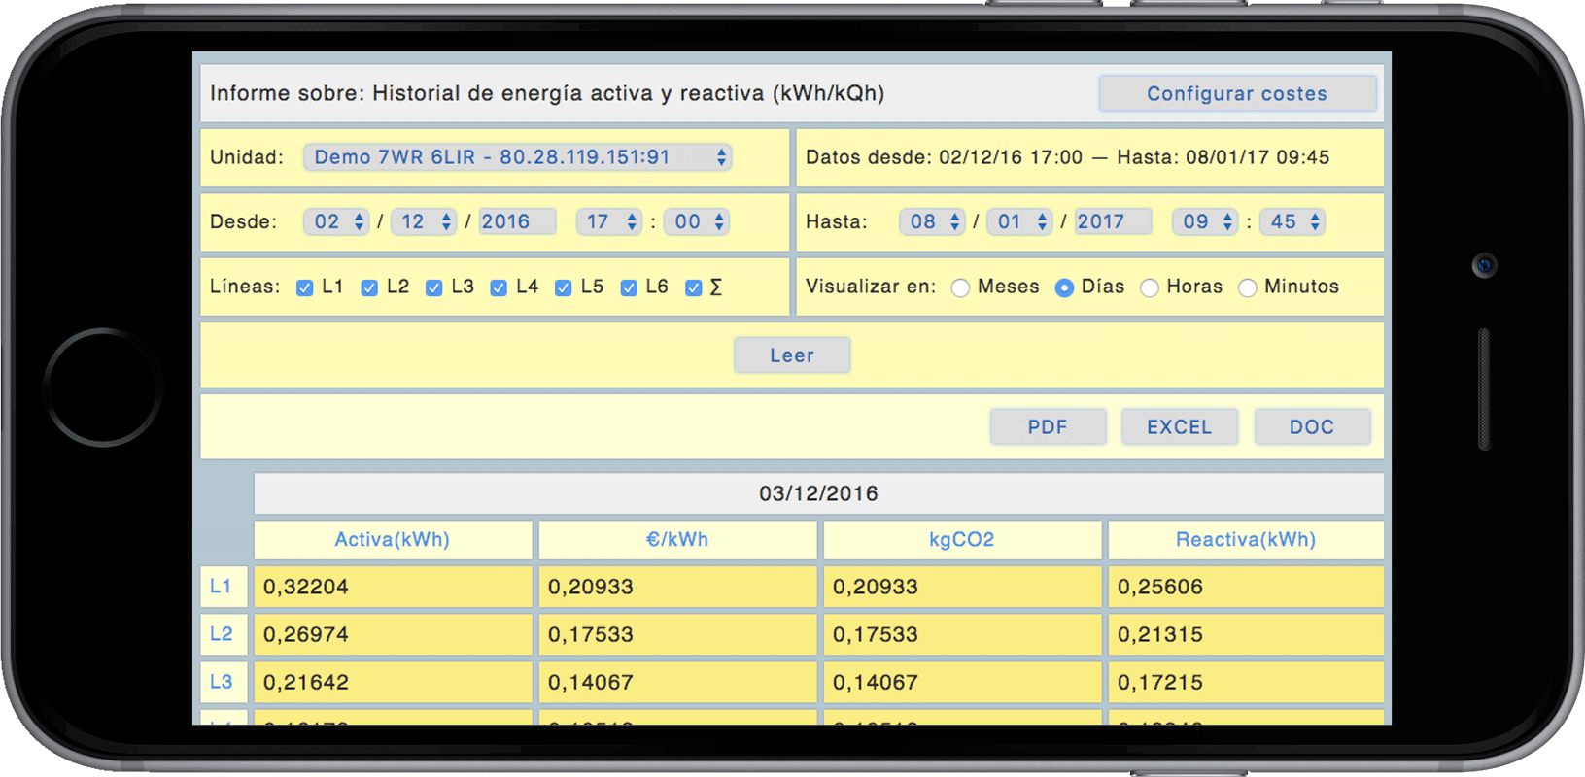The width and height of the screenshot is (1585, 777).
Task: Click the L3 Activa value 0,21642
Action: click(393, 682)
